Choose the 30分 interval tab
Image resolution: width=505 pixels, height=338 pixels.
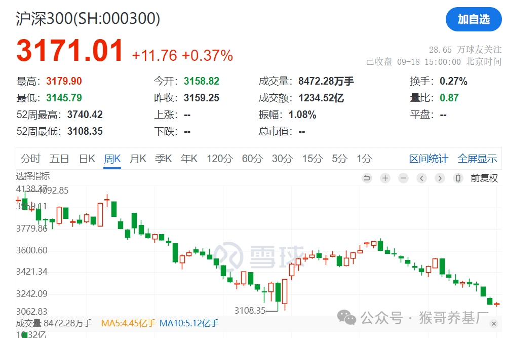[282, 159]
